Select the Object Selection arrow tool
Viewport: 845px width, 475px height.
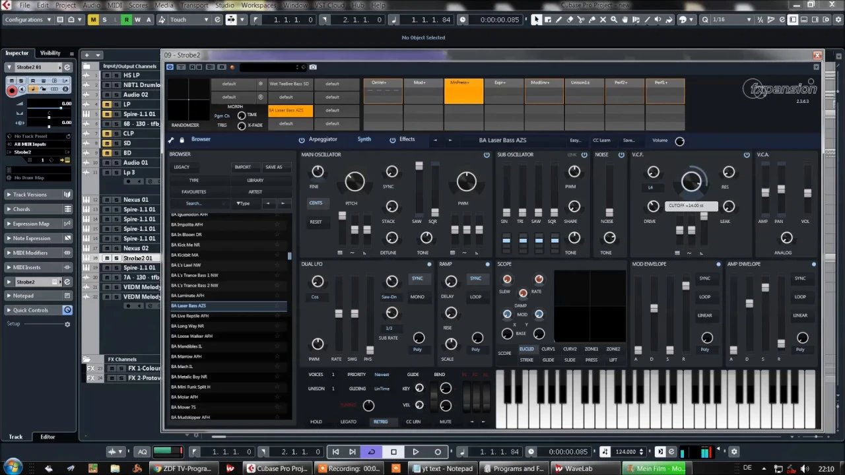click(537, 20)
